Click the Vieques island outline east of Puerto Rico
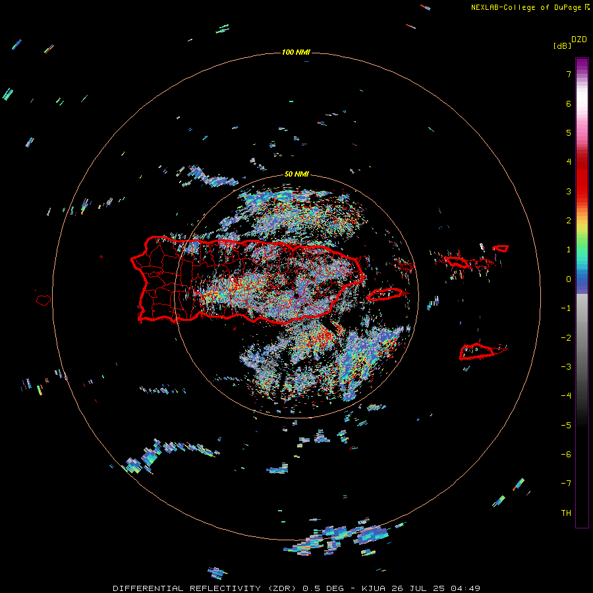Viewport: 593px width, 593px height. [385, 295]
